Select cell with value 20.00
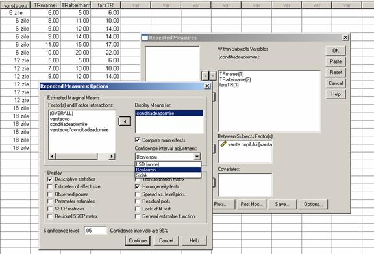Screen dimensions: 374x254 (75, 53)
